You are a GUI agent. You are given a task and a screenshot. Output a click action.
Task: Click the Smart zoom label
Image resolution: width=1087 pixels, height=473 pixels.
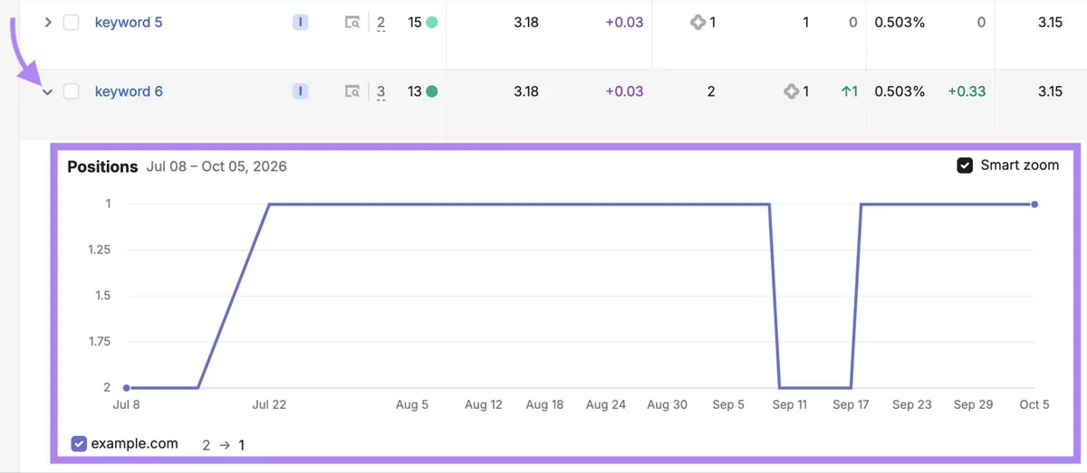tap(1020, 166)
